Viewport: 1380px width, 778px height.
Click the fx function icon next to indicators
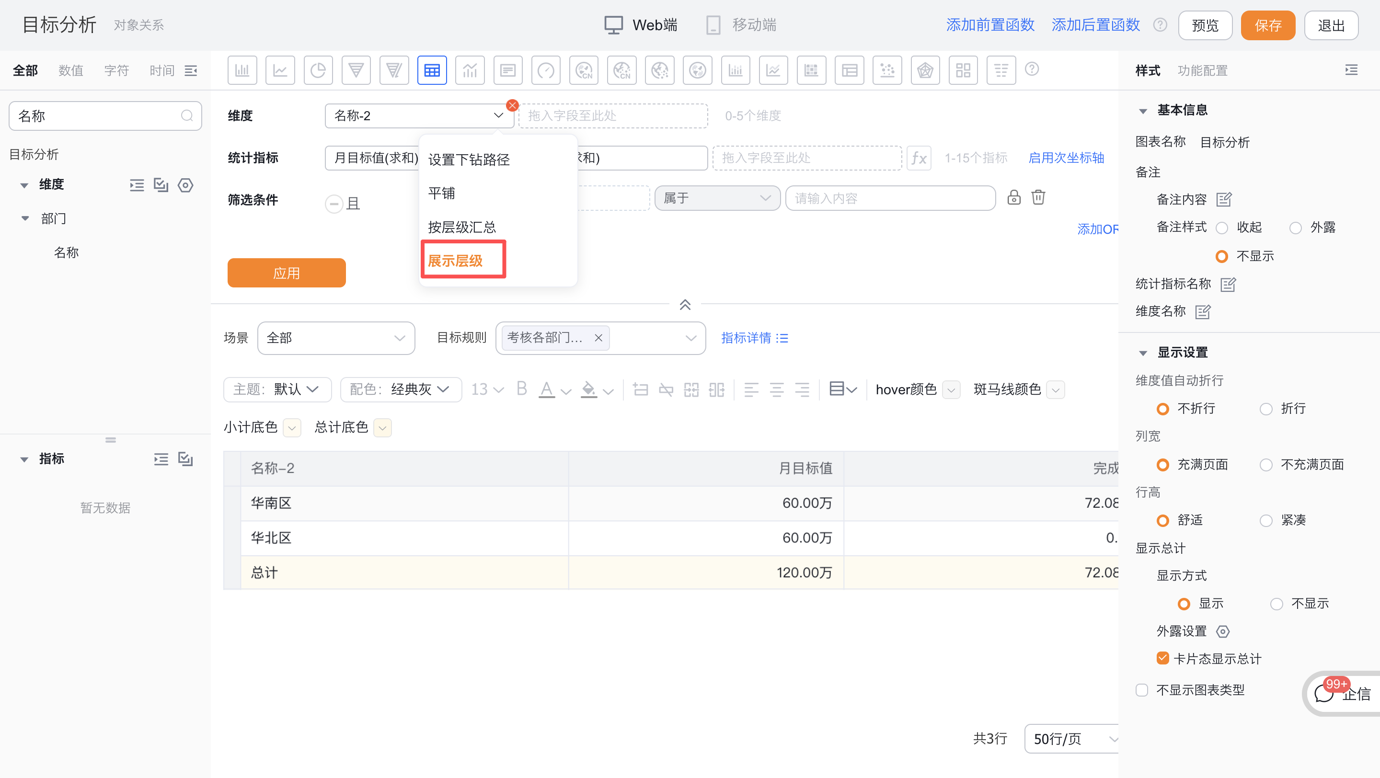(x=920, y=158)
